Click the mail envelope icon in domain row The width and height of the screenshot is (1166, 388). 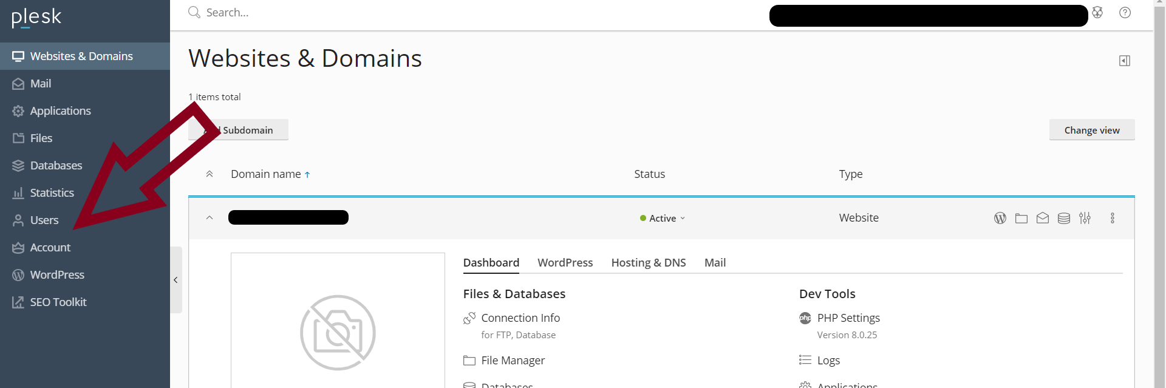(1043, 218)
